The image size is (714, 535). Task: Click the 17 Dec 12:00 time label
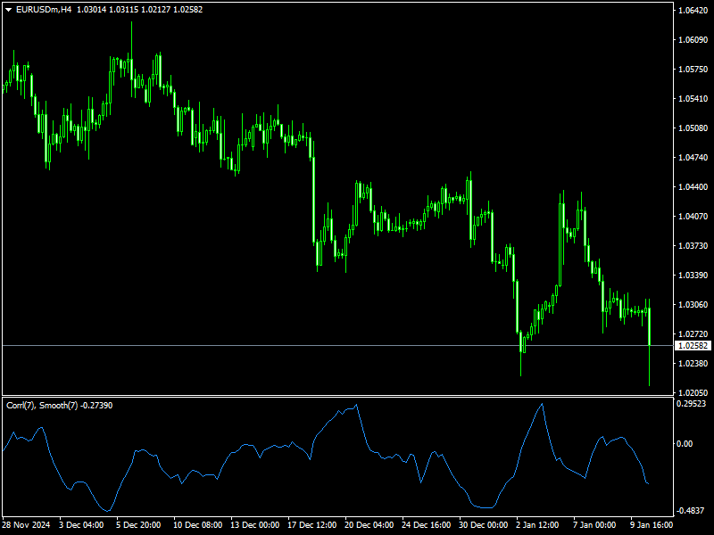pos(311,524)
